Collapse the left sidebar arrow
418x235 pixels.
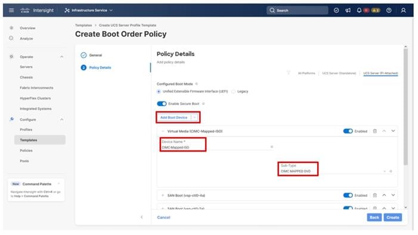click(141, 217)
